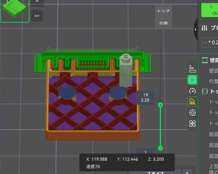
Task: Select the green highlighted wall square icon
Action: coord(192,80)
